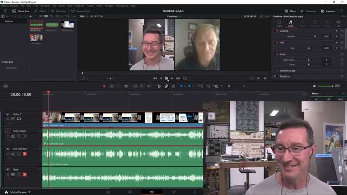Click the blue Flag icon

181,86
